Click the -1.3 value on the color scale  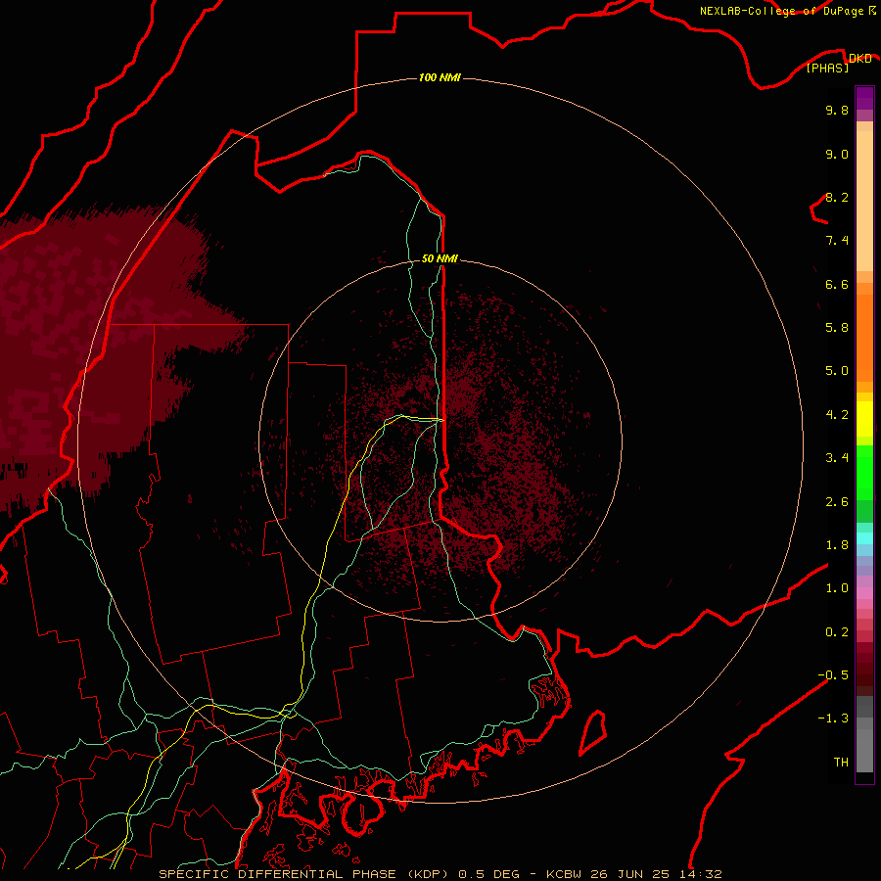(x=833, y=719)
